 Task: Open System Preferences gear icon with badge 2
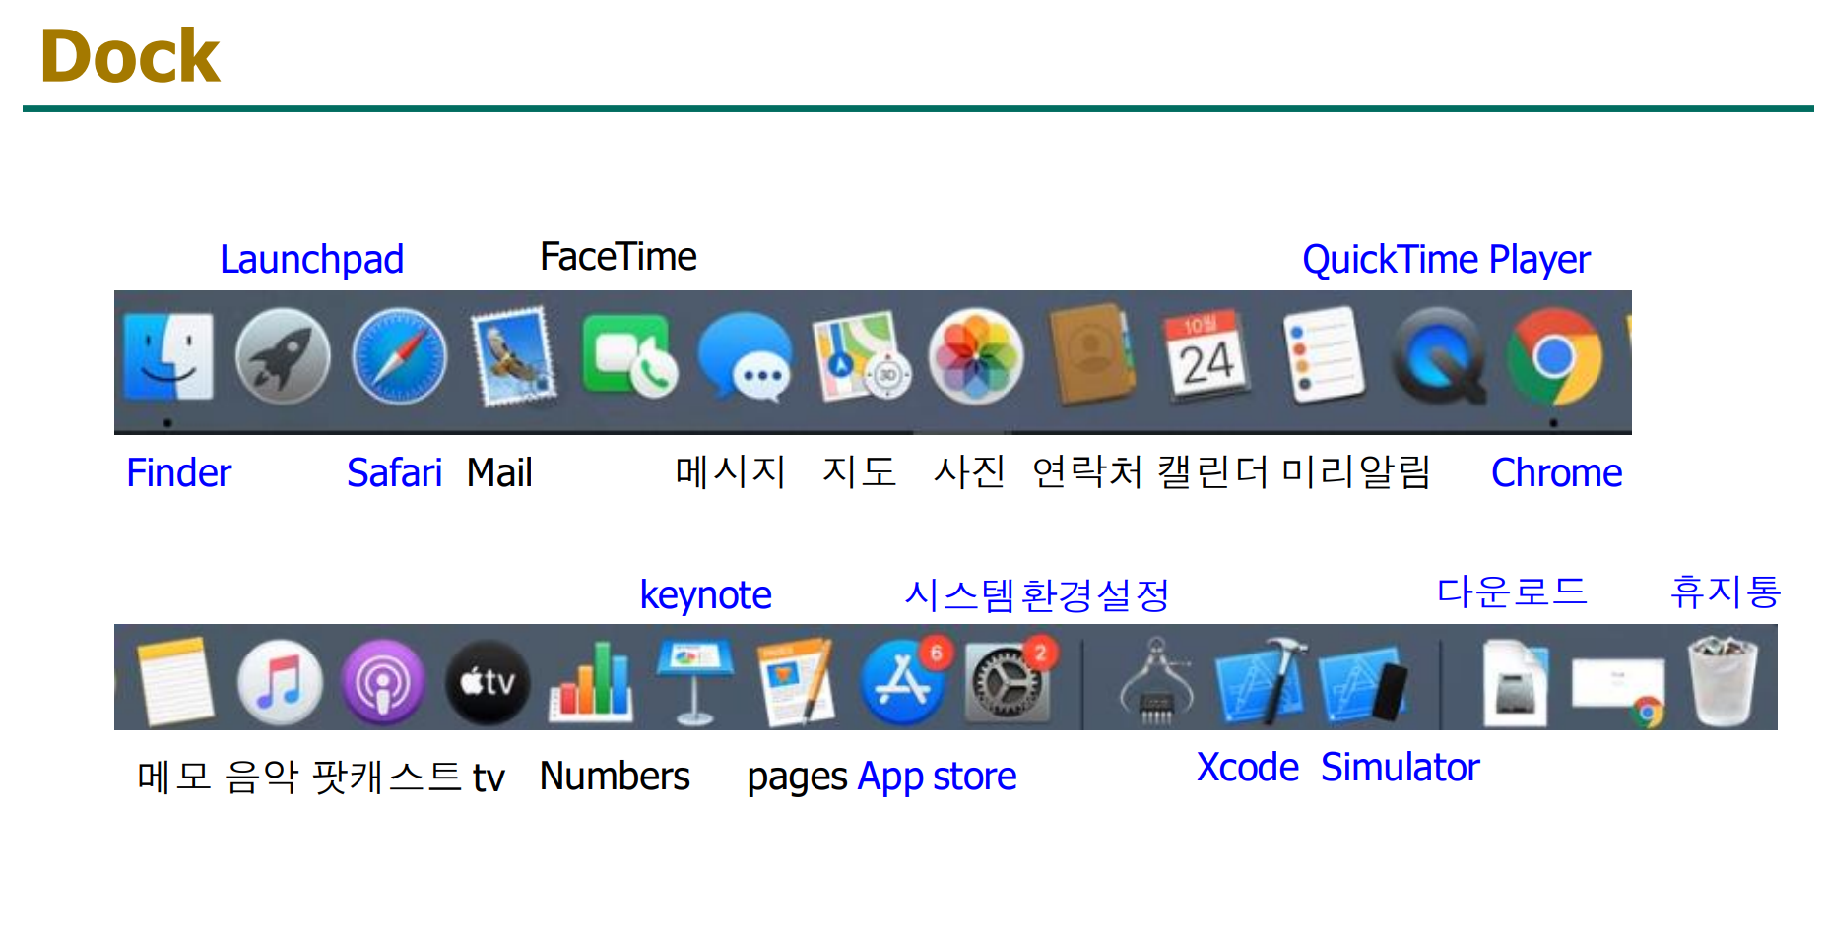[x=1009, y=681]
